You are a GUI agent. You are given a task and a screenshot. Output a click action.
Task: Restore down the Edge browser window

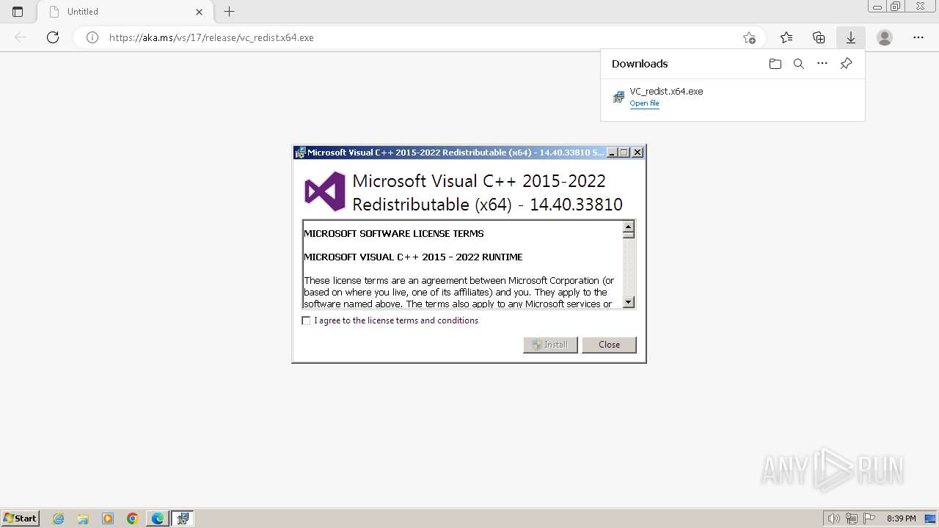click(x=896, y=6)
